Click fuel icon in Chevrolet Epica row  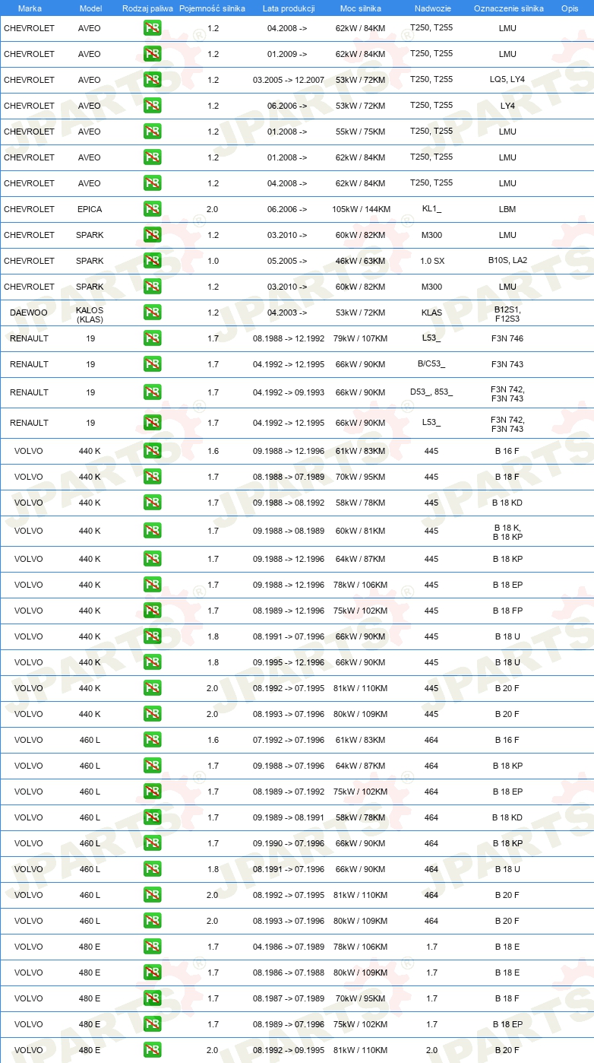pyautogui.click(x=152, y=209)
